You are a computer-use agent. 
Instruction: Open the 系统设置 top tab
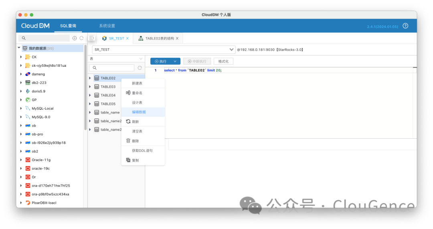107,26
